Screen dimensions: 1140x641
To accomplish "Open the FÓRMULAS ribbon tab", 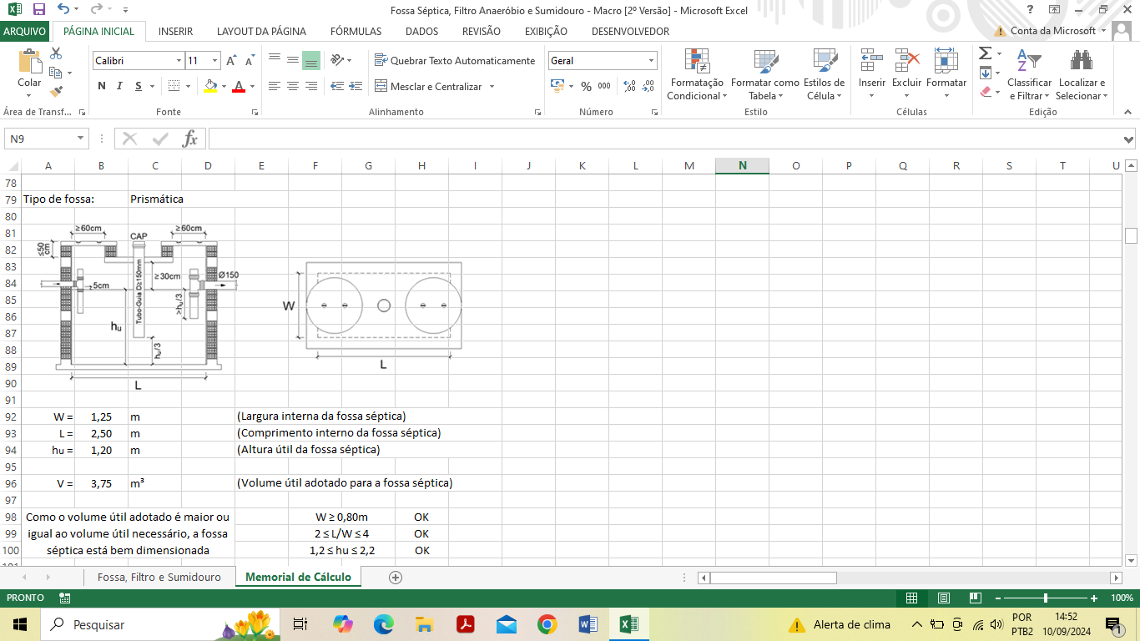I will [x=356, y=32].
